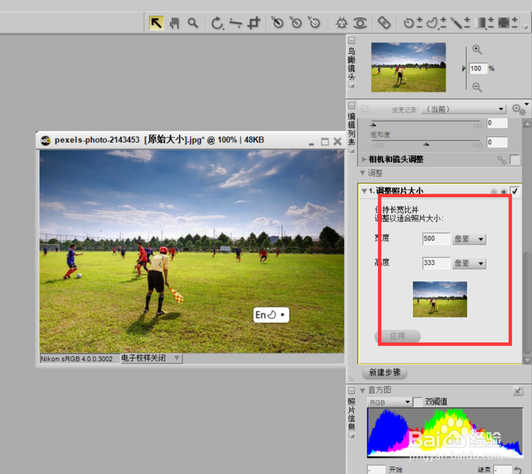532x474 pixels.
Task: Adjust the 饱和度 saturation slider
Action: coord(426,143)
